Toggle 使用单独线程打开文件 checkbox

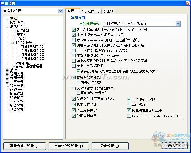[x=74, y=45]
